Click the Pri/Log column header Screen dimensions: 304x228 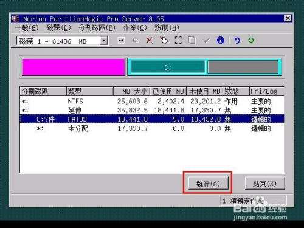point(267,91)
